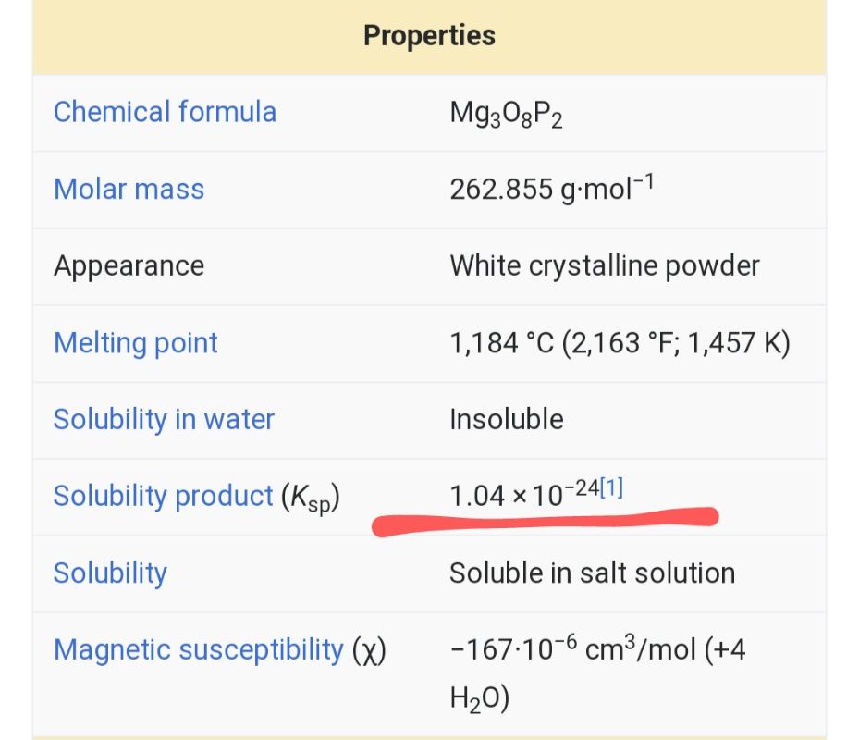Open the Chemical formula link
The image size is (859, 740).
[165, 112]
